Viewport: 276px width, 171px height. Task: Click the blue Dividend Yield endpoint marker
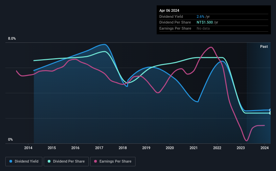[270, 110]
